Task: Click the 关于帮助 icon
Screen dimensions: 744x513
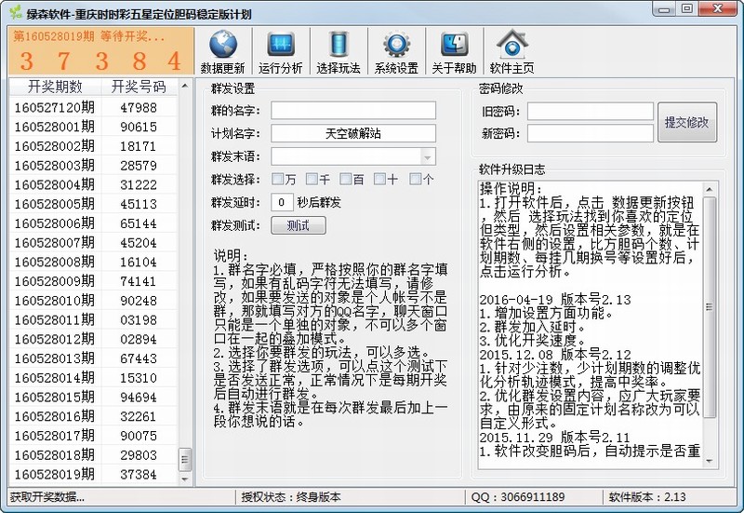Action: [454, 46]
